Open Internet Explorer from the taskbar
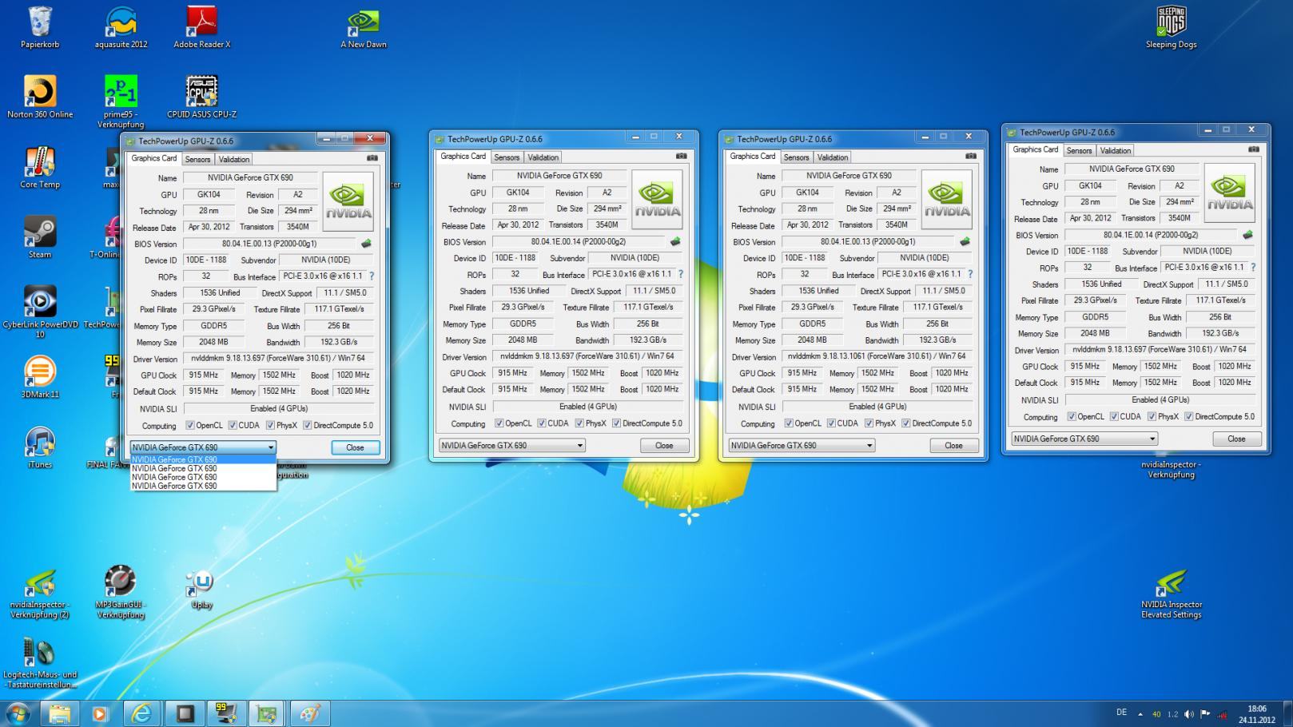Viewport: 1293px width, 727px height. coord(141,713)
